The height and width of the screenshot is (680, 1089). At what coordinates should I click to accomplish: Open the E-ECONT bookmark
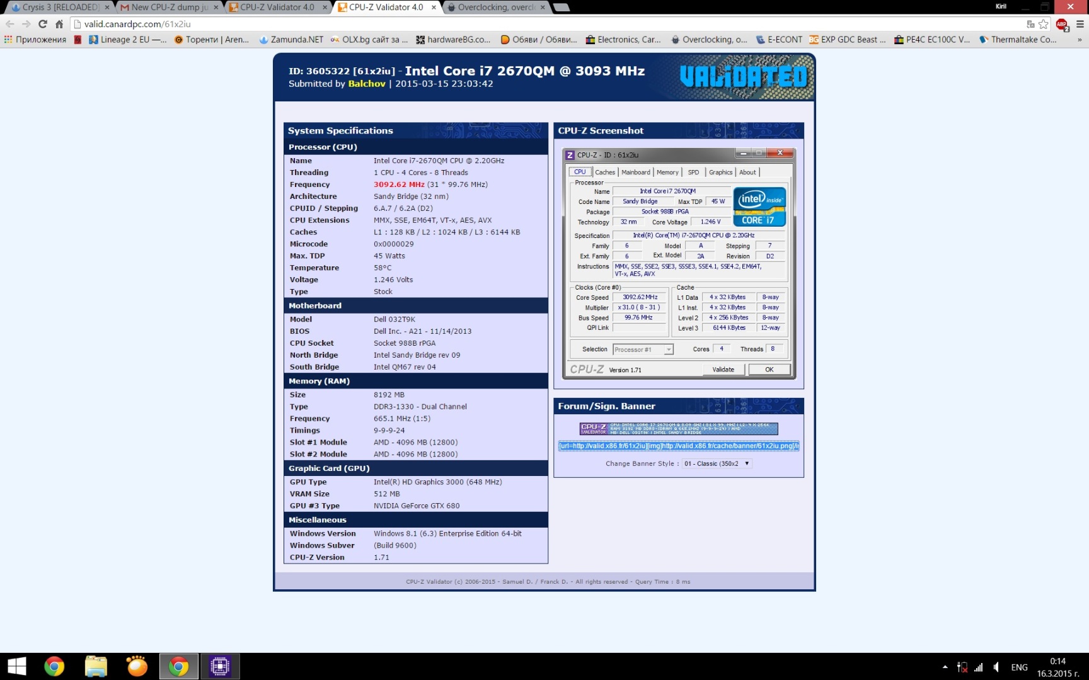[779, 39]
